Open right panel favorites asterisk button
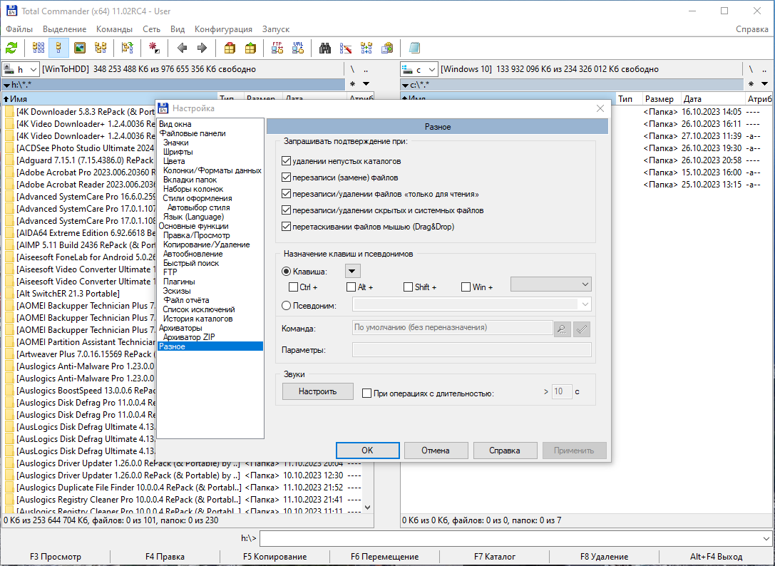 coord(751,84)
